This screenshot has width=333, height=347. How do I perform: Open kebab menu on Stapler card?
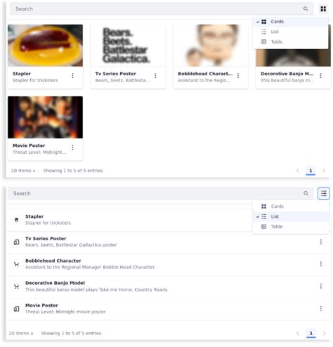(72, 76)
